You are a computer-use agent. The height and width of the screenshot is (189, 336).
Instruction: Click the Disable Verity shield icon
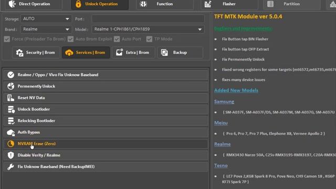[x=10, y=155]
